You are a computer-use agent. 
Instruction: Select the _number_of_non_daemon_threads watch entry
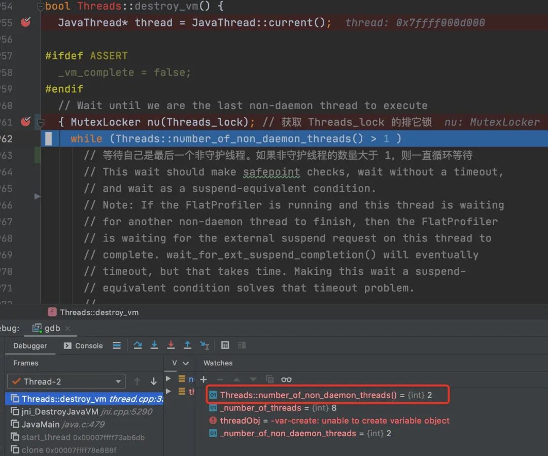pos(300,433)
